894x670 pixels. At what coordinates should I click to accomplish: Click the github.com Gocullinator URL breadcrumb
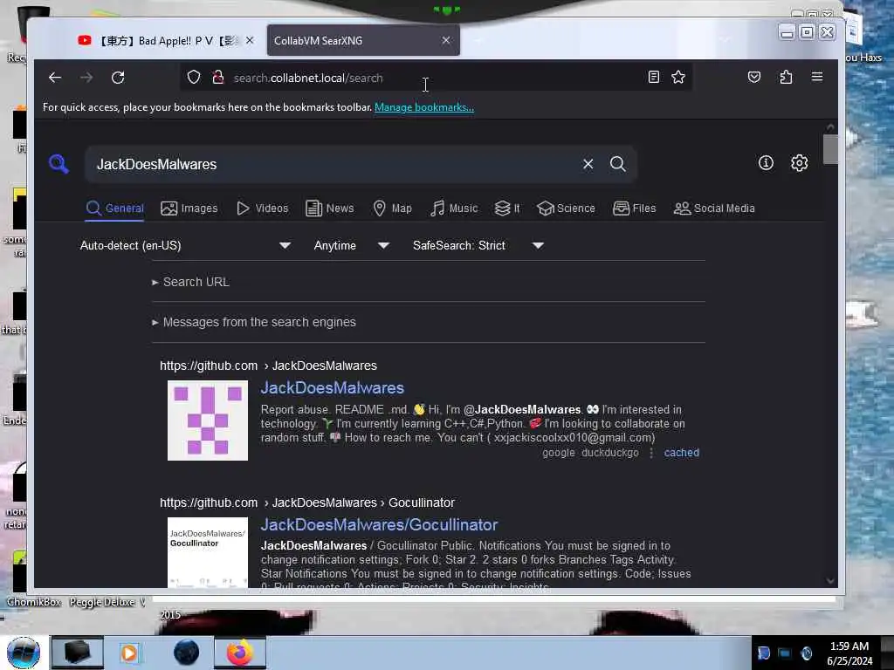tap(306, 502)
